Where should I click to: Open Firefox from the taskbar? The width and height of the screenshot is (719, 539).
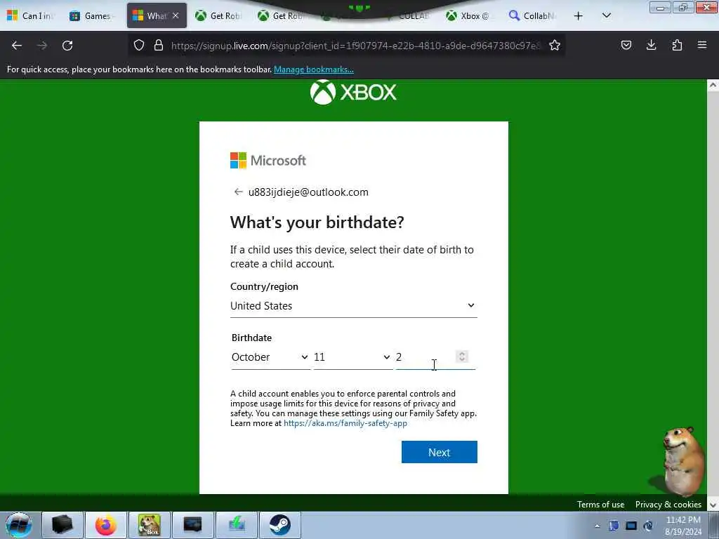coord(106,525)
